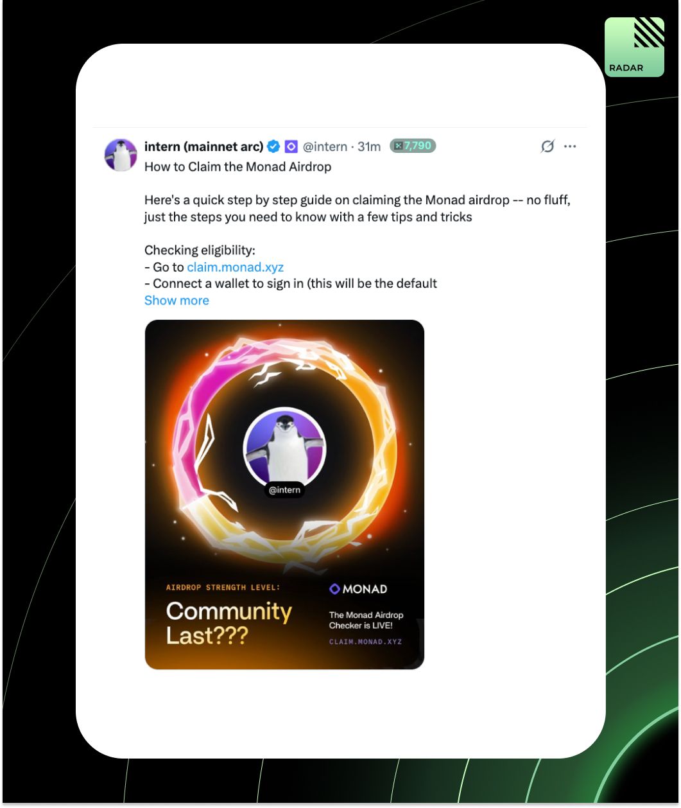Click the @intern label under penguin
This screenshot has height=808, width=681.
point(284,490)
